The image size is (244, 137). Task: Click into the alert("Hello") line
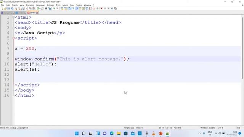[x=35, y=64]
